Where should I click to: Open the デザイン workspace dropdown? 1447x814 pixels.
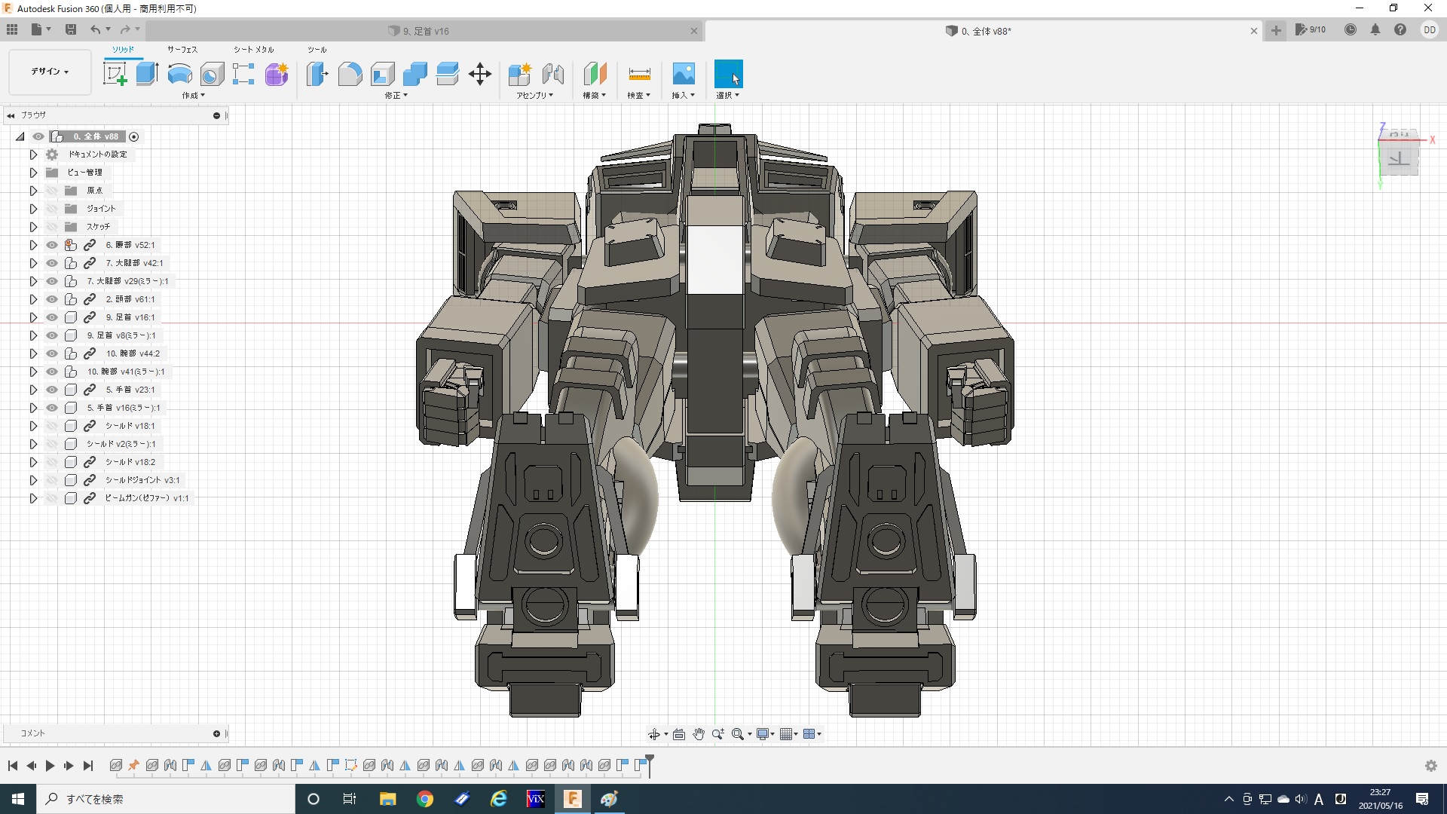click(50, 72)
